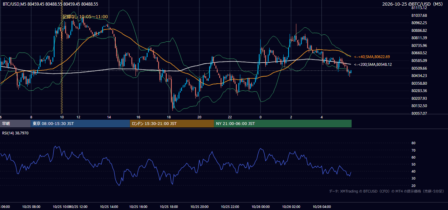
Task: Click the price label 80509.66
Action: click(x=419, y=68)
